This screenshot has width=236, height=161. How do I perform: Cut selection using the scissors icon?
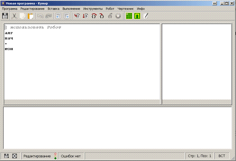(x=14, y=16)
